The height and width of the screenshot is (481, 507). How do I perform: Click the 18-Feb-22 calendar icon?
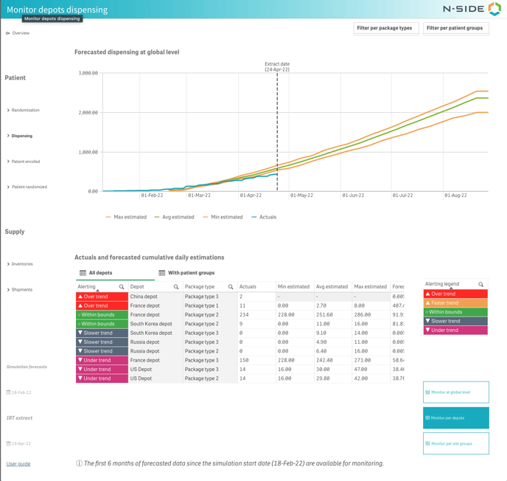coord(8,392)
